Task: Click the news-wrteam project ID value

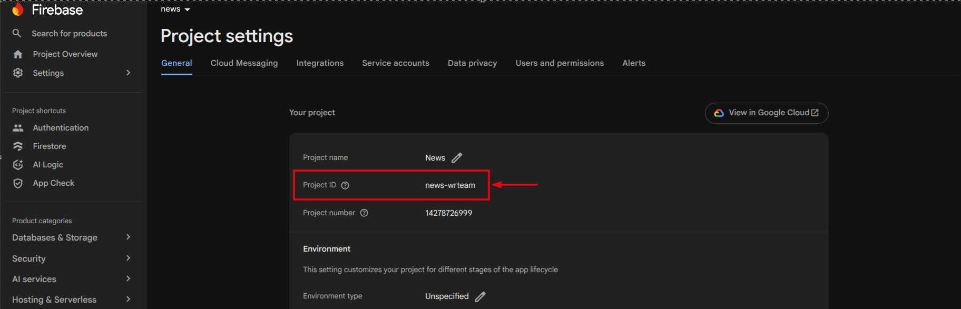Action: [450, 185]
